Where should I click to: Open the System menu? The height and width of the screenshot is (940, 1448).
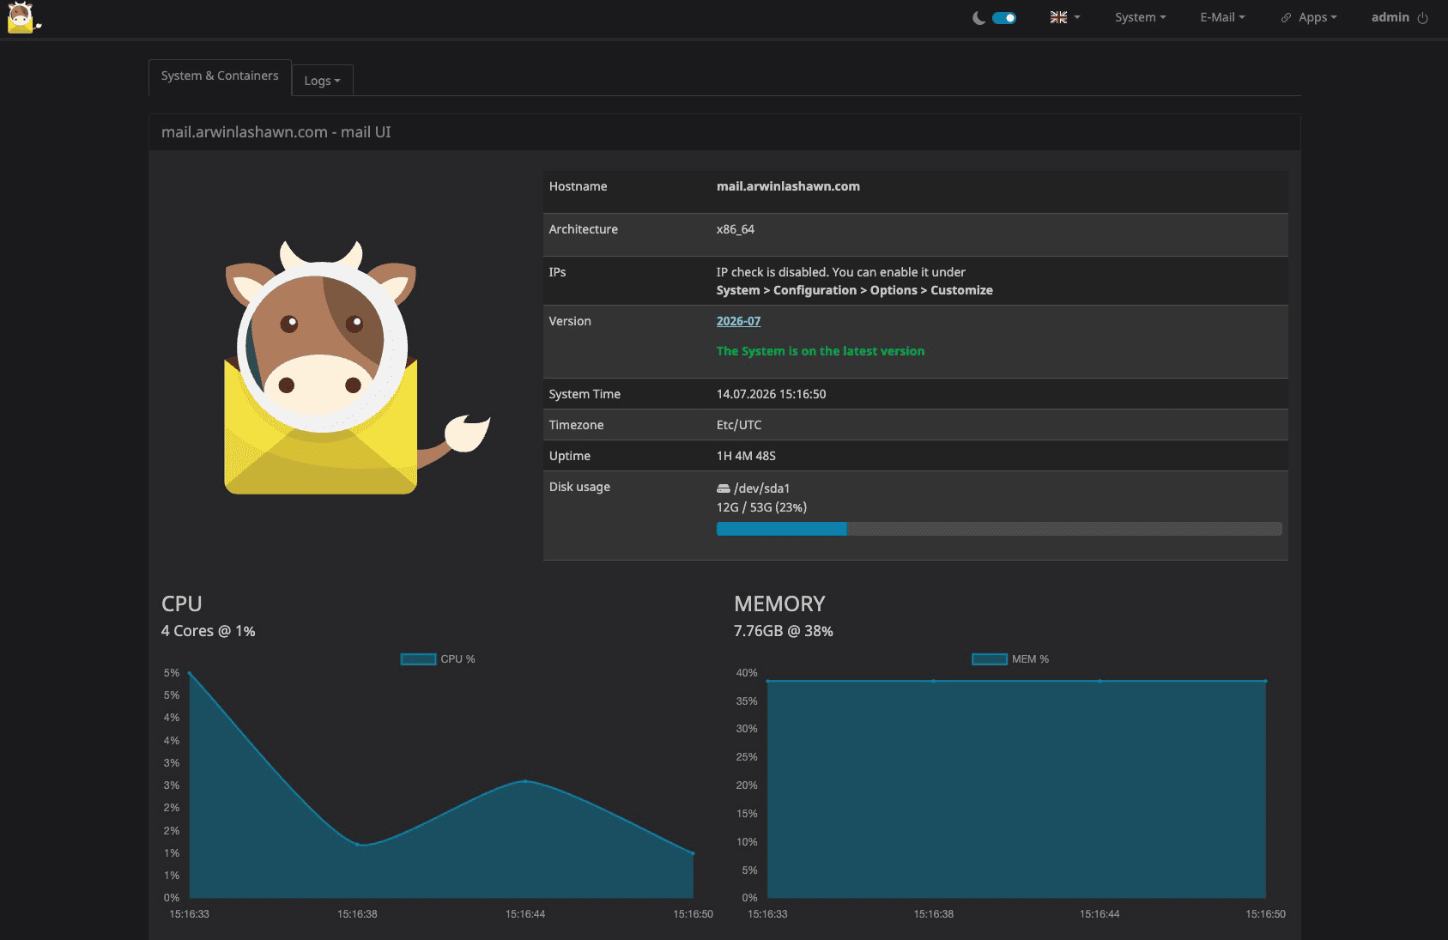click(1140, 17)
